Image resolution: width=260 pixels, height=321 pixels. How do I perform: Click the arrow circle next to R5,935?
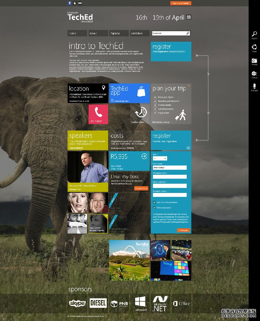[144, 157]
